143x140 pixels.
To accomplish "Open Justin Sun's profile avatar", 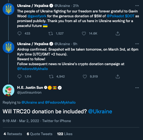I will (x=8, y=90).
